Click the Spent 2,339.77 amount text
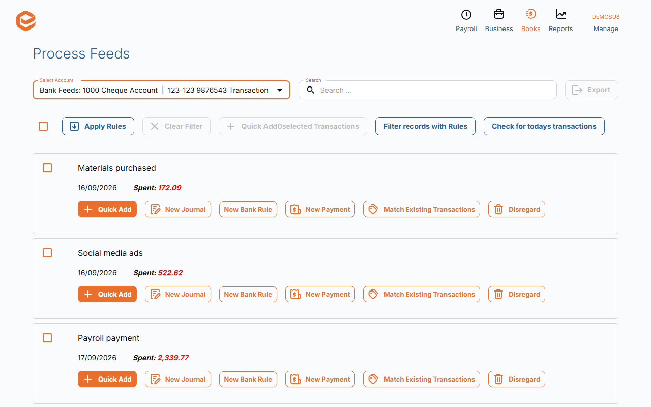 pyautogui.click(x=161, y=358)
